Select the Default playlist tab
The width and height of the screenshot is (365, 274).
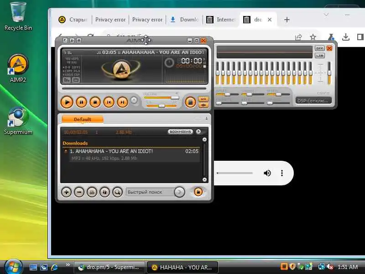[x=83, y=119]
